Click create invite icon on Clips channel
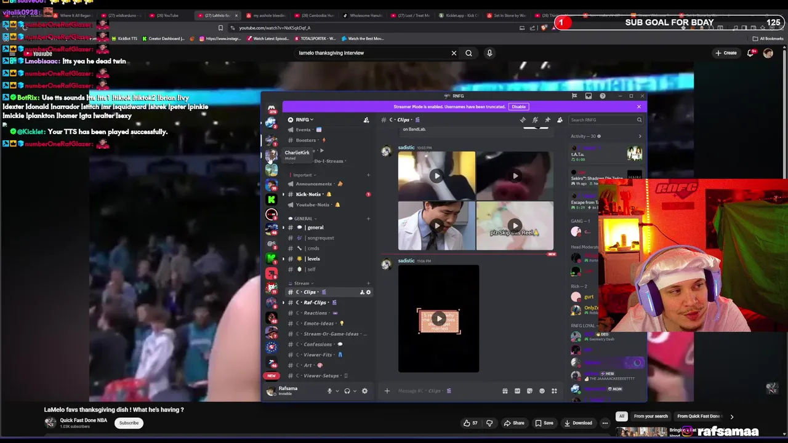788x443 pixels. coord(362,292)
